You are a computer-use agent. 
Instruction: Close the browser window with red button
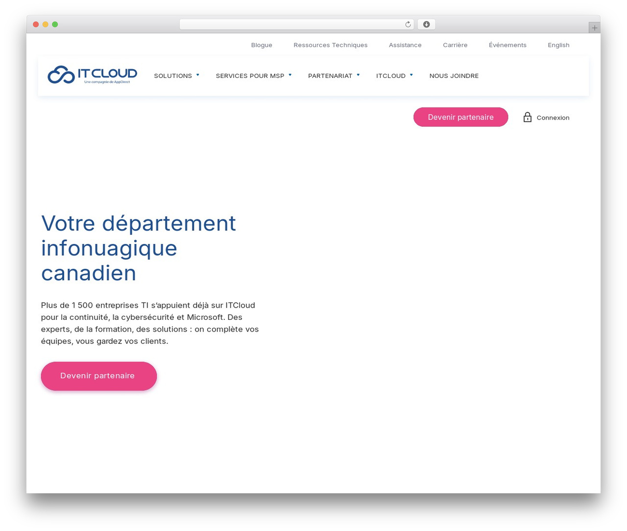pos(36,24)
